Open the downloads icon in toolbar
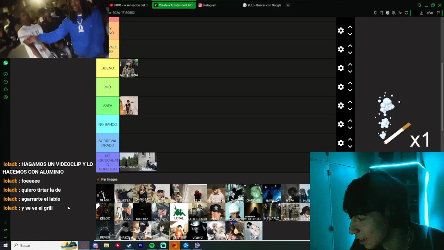Viewport: 444px width, 250px height. point(421,13)
